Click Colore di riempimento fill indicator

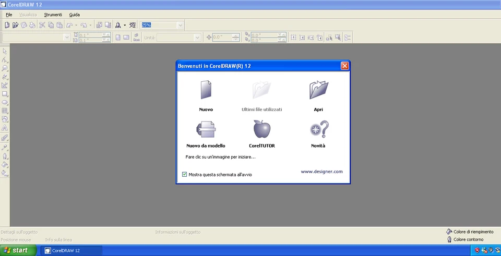pyautogui.click(x=469, y=231)
